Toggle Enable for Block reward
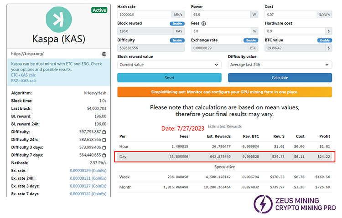The image size is (342, 218). tap(176, 24)
